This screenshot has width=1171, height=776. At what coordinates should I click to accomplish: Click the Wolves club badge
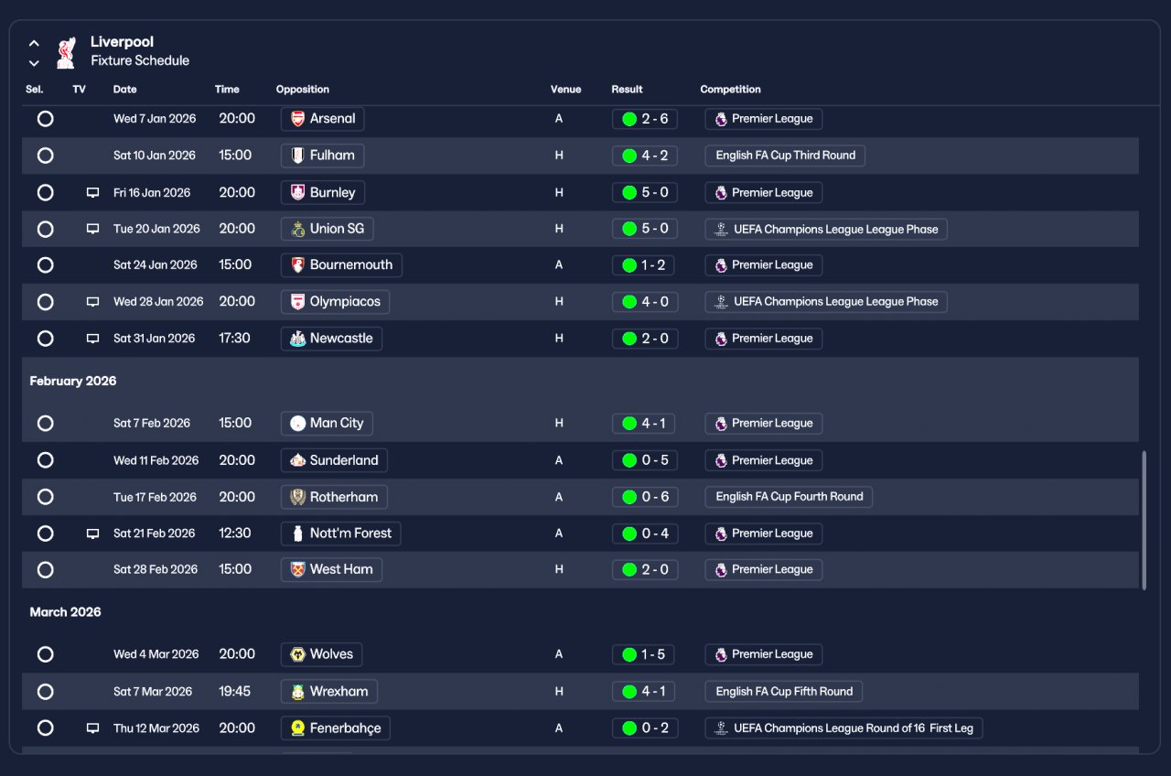(x=297, y=654)
